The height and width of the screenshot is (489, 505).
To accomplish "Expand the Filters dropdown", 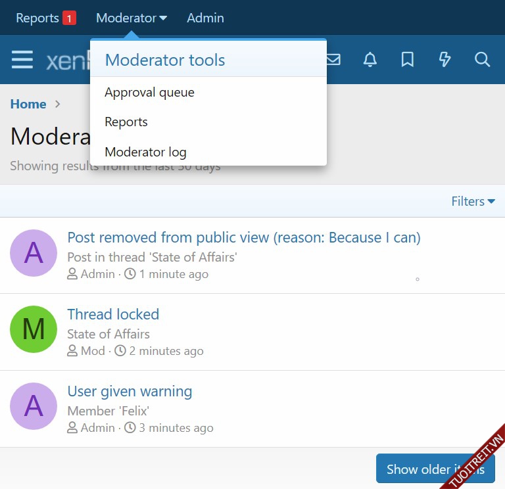I will (x=473, y=201).
